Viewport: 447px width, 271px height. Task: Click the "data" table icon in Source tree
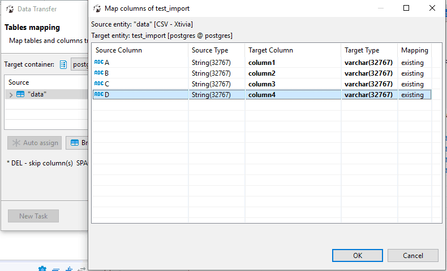[20, 94]
